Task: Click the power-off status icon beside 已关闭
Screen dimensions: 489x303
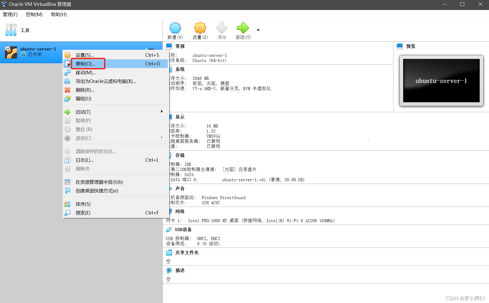Action: 23,54
